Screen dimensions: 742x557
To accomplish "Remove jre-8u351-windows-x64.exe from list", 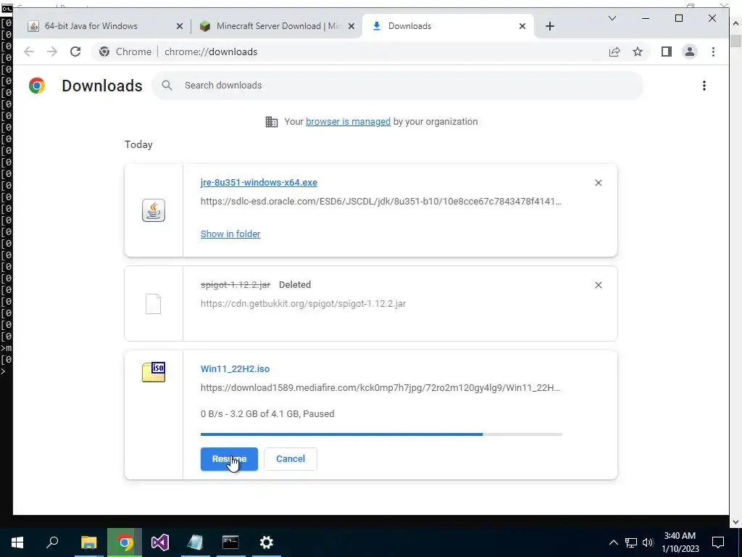I will tap(598, 183).
